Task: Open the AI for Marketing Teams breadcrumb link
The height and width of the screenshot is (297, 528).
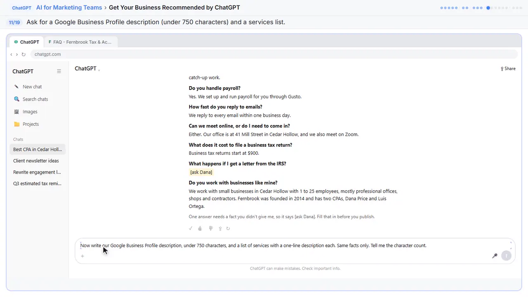Action: 69,7
